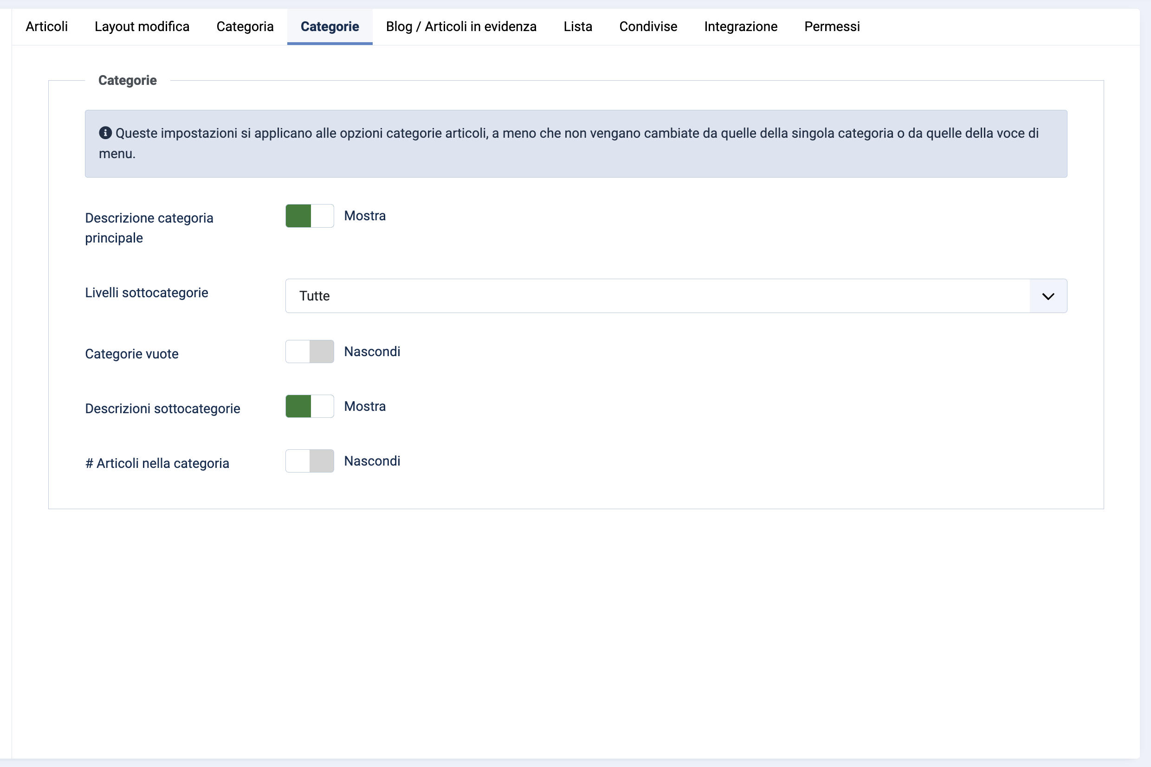
Task: Open the Condivise tab
Action: click(648, 26)
